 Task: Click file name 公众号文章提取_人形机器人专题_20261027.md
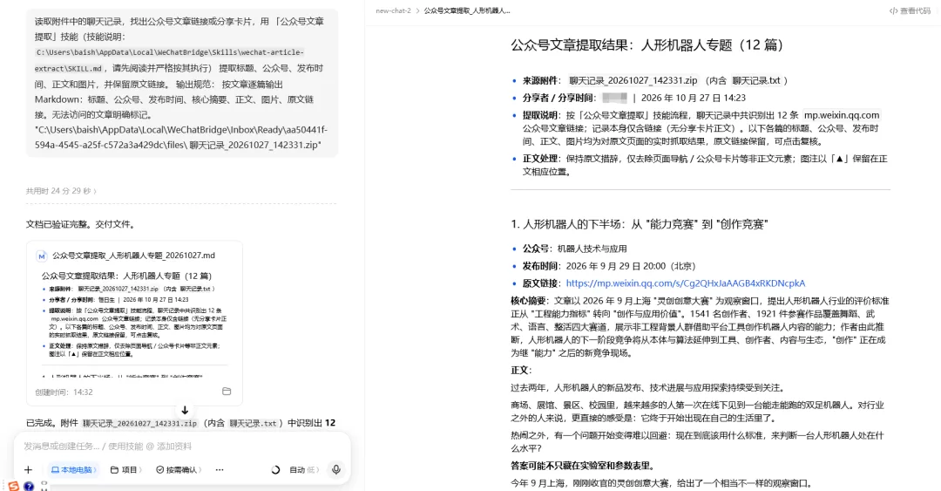pyautogui.click(x=133, y=256)
